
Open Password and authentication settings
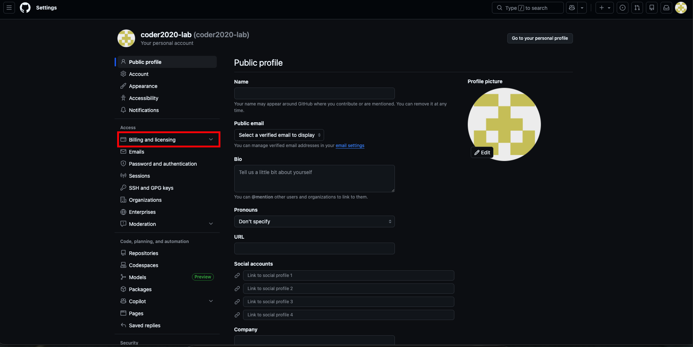(163, 164)
